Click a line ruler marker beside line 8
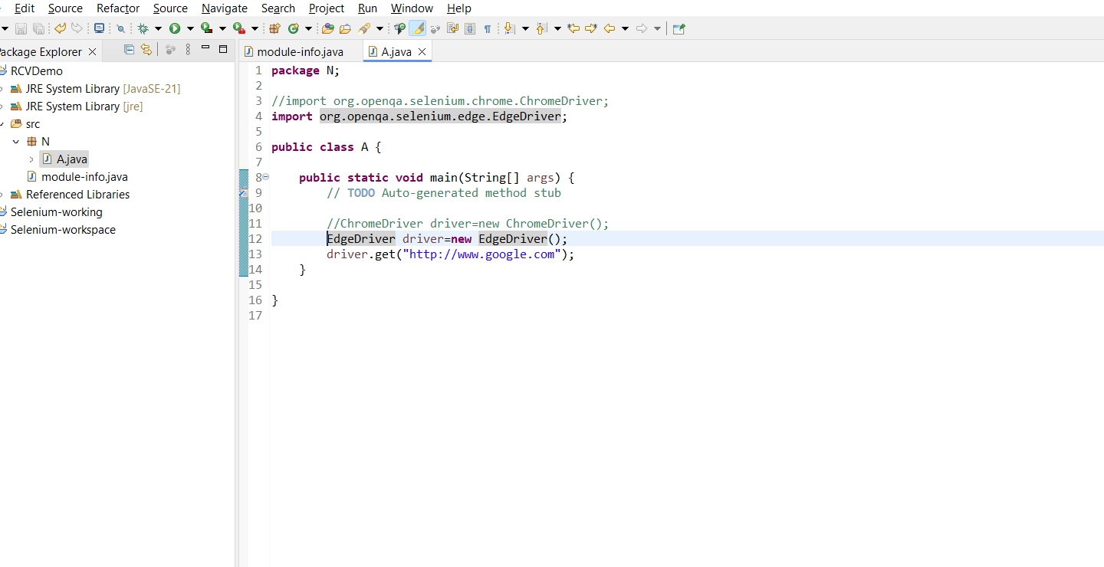This screenshot has height=567, width=1104. (244, 177)
